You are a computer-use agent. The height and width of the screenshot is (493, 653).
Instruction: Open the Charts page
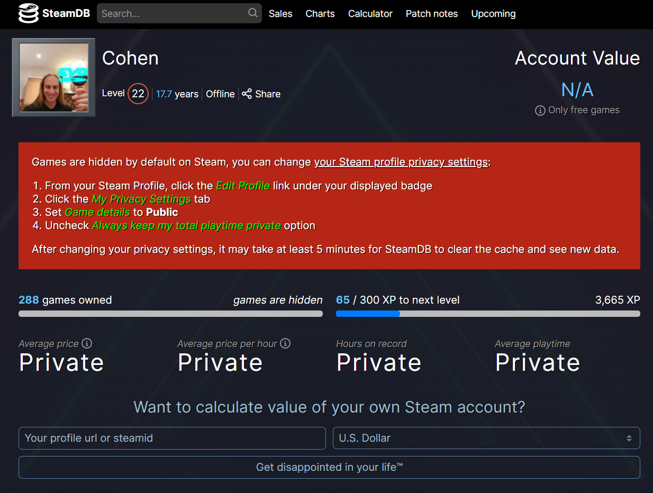tap(320, 14)
